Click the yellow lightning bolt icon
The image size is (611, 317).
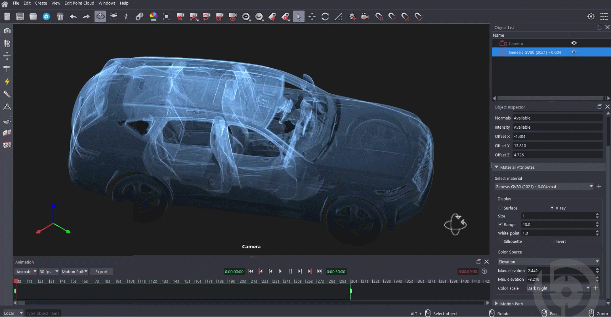coord(7,81)
